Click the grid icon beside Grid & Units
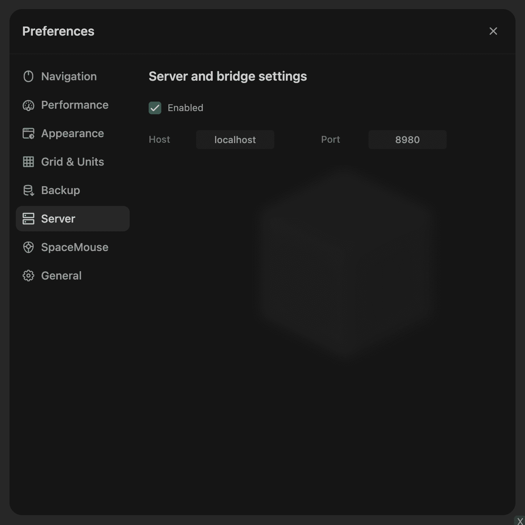The width and height of the screenshot is (525, 525). coord(28,162)
